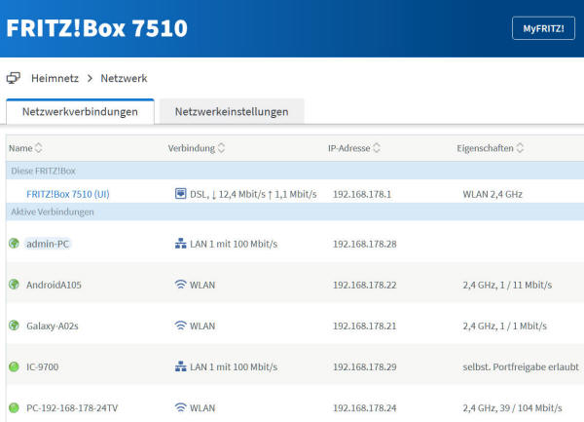This screenshot has width=584, height=422.
Task: Open the FRITZ!Box 7510 (UI) link
Action: click(68, 194)
